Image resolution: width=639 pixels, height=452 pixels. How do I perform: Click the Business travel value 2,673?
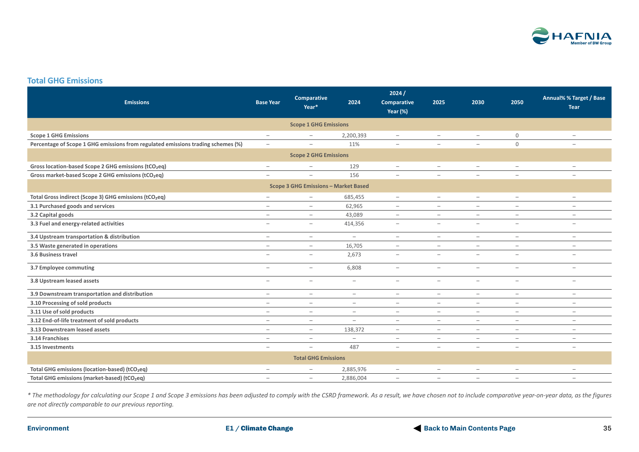coord(354,255)
